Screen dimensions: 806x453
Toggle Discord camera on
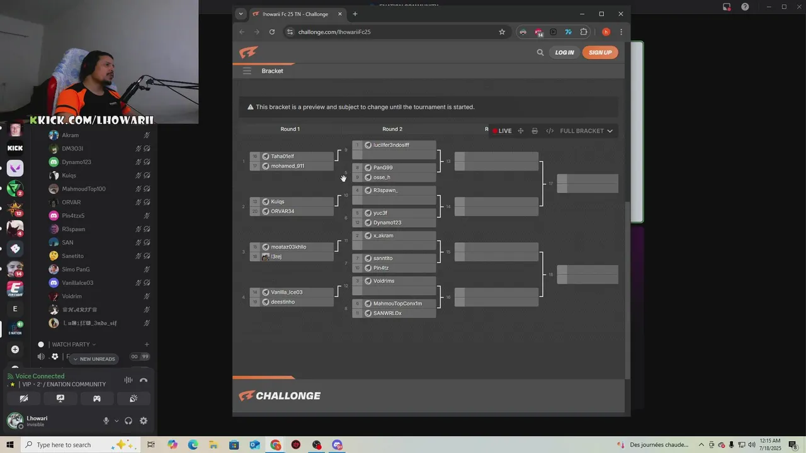[x=24, y=398]
